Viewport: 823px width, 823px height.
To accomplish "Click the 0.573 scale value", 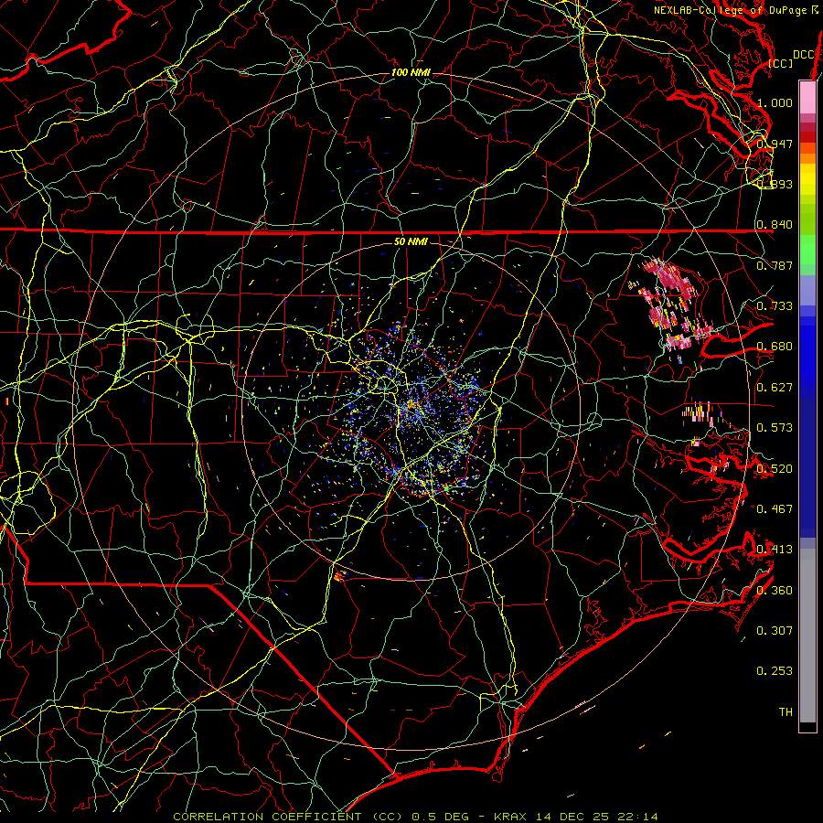I will click(775, 428).
